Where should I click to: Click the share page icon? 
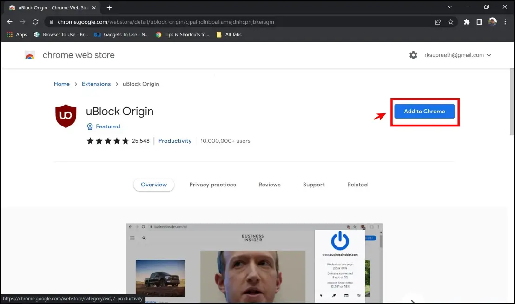[438, 22]
